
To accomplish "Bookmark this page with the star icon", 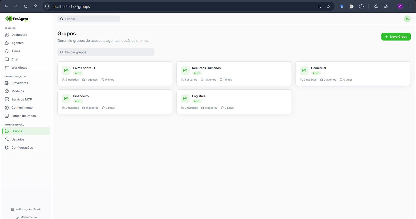I will pos(328,7).
